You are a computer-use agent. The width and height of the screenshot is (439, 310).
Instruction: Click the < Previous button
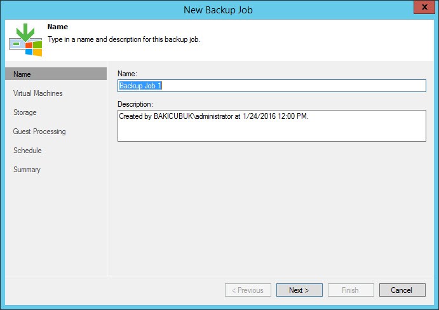click(x=248, y=290)
